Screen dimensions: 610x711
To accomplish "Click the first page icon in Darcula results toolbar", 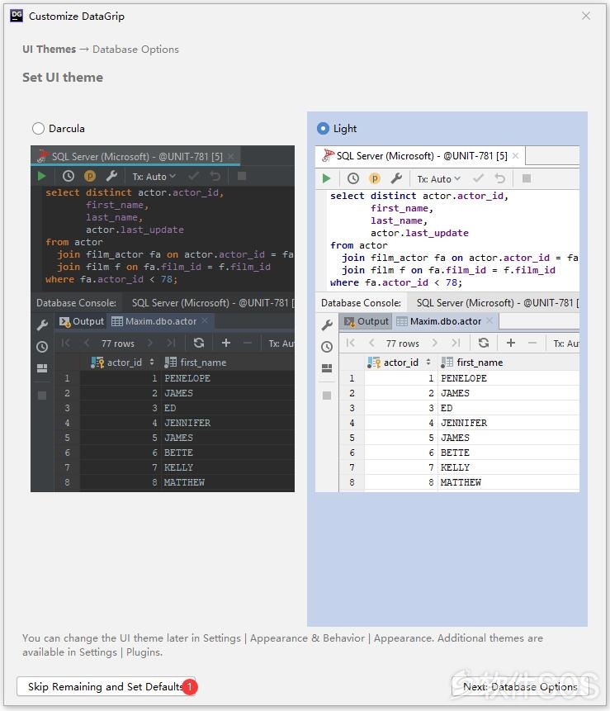I will 66,343.
